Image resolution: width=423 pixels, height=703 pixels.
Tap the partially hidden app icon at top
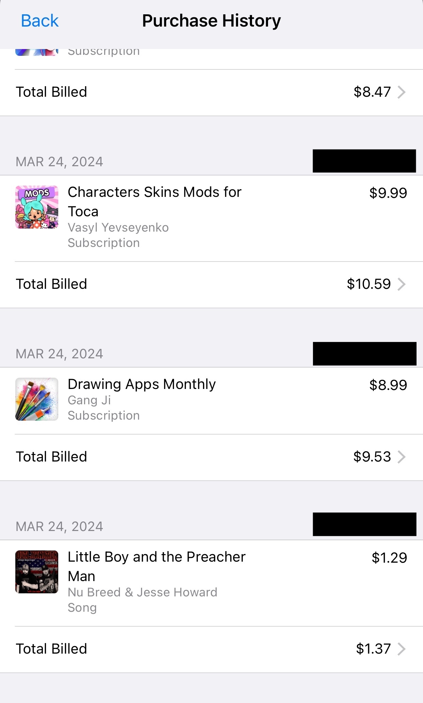point(37,52)
